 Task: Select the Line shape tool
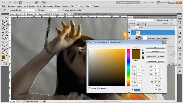point(7,45)
